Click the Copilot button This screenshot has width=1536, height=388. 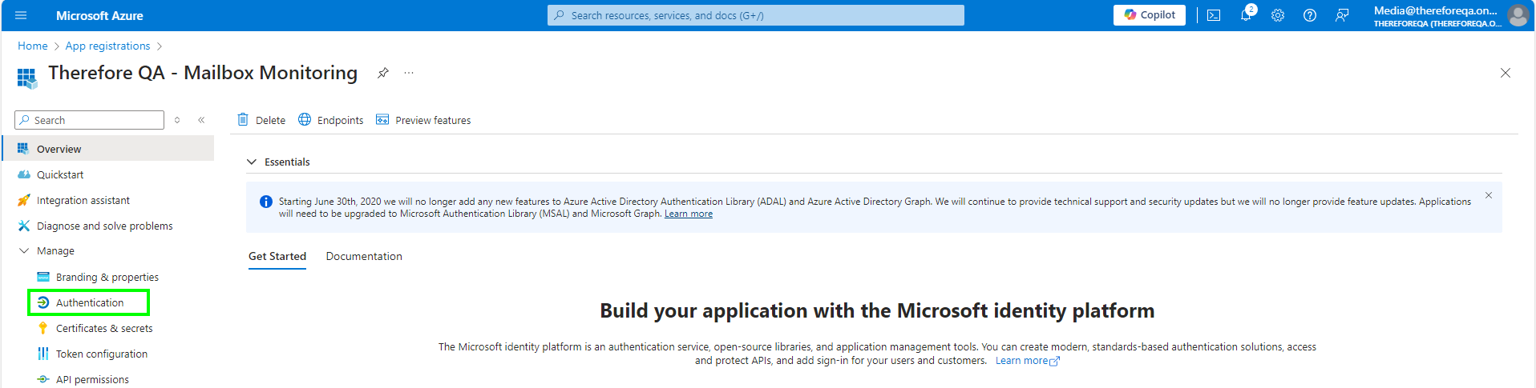click(1149, 15)
